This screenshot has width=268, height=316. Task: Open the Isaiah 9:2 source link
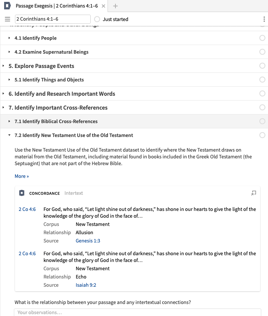[x=86, y=285]
